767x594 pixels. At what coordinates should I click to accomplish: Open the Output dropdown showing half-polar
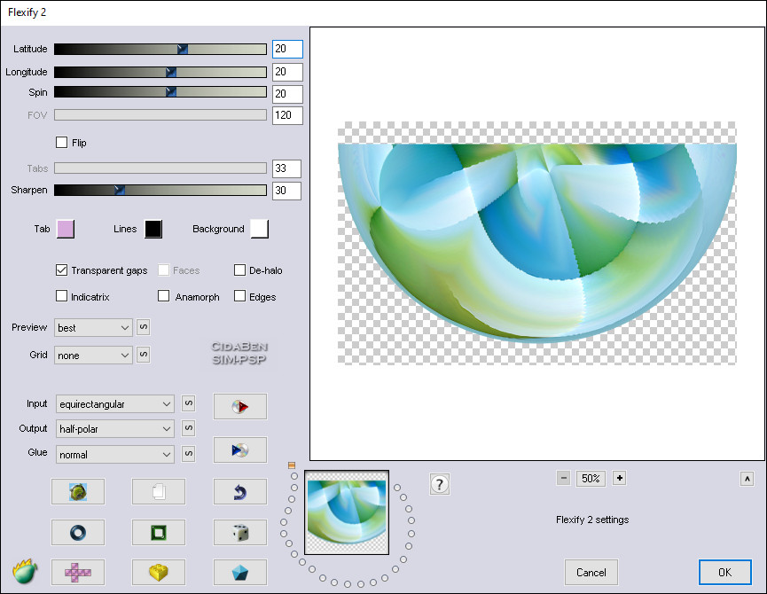click(115, 429)
